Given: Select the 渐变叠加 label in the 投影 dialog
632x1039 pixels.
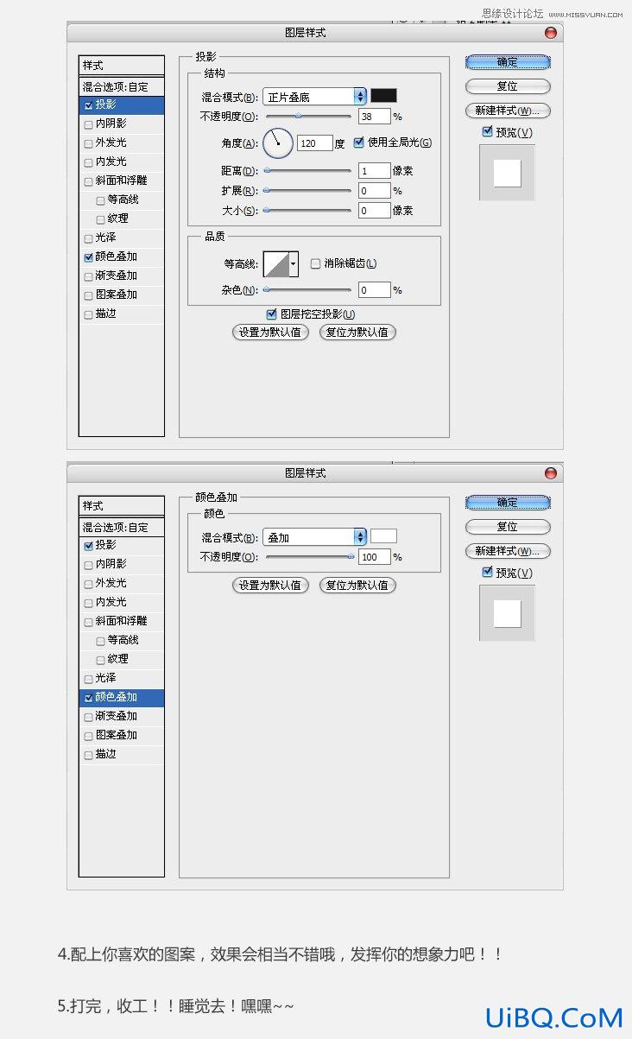Looking at the screenshot, I should pos(117,276).
